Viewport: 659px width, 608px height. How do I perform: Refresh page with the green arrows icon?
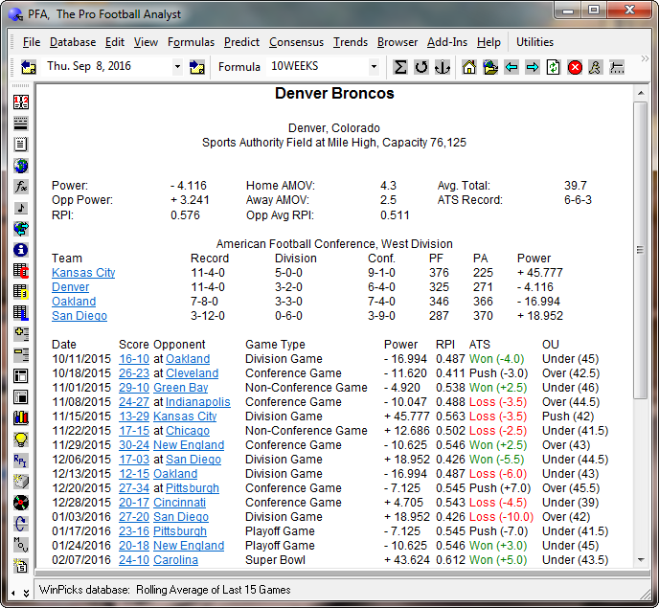[553, 67]
